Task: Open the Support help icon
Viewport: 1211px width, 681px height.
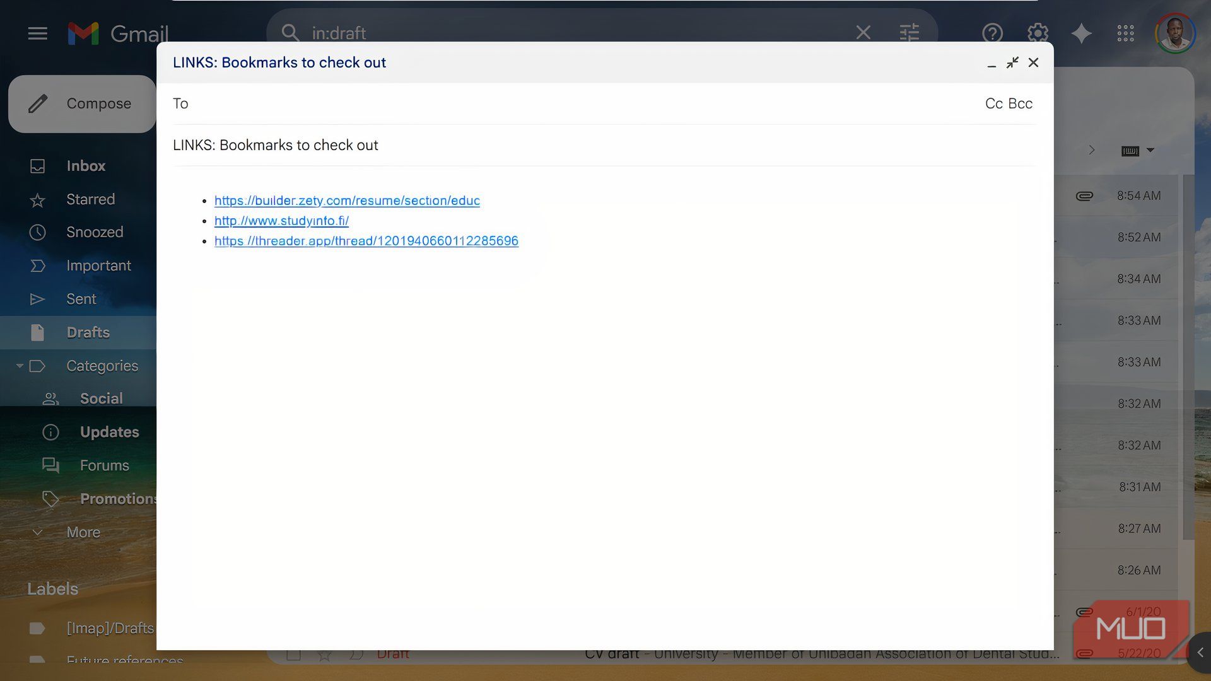Action: [992, 33]
